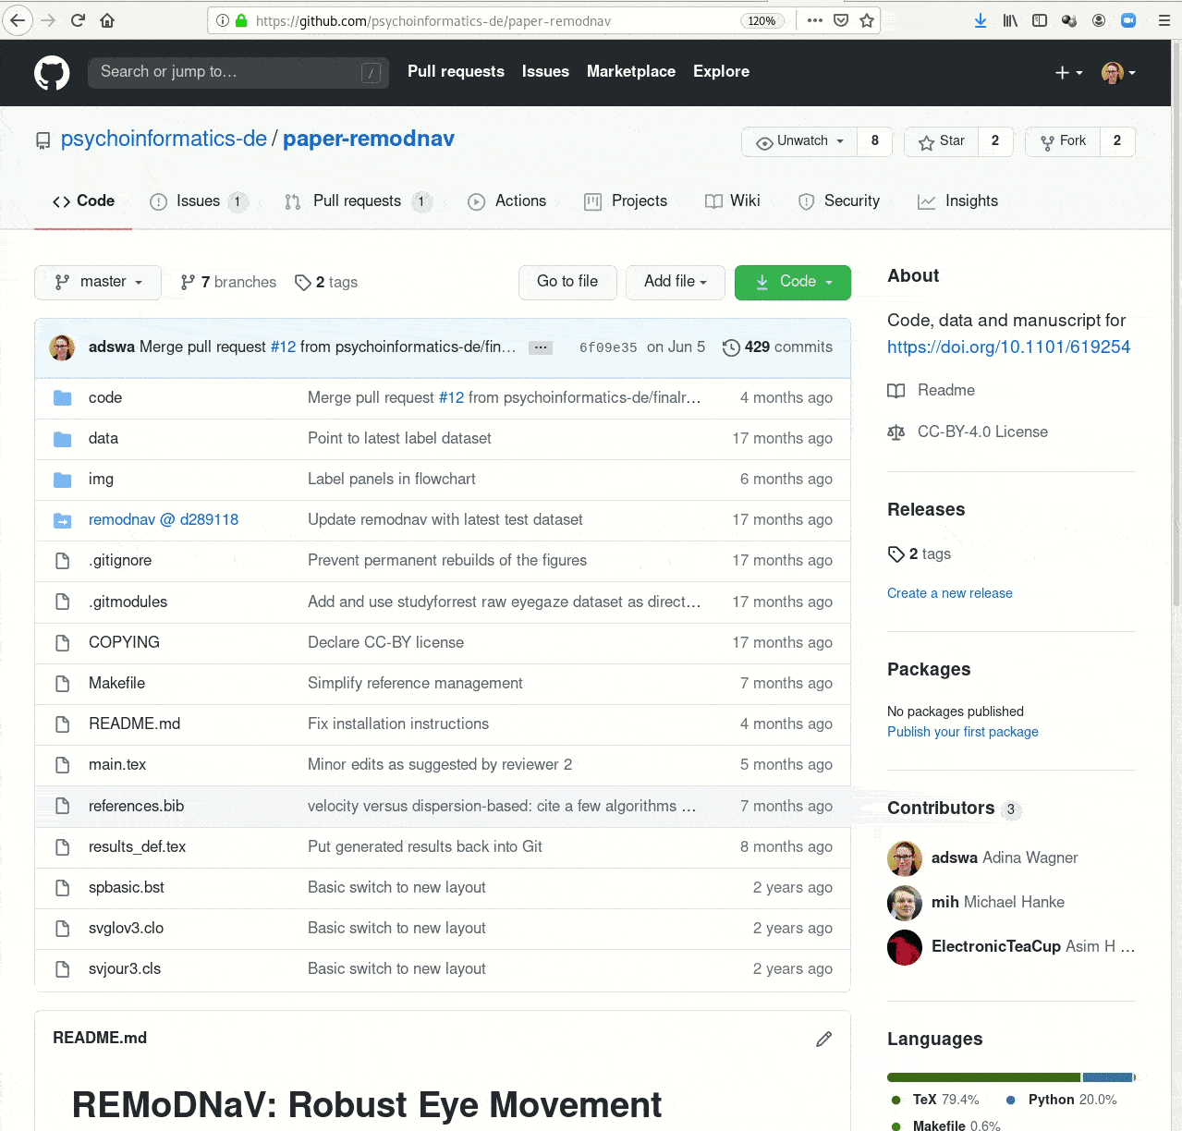Click the Readme book icon in About section

[x=896, y=391]
